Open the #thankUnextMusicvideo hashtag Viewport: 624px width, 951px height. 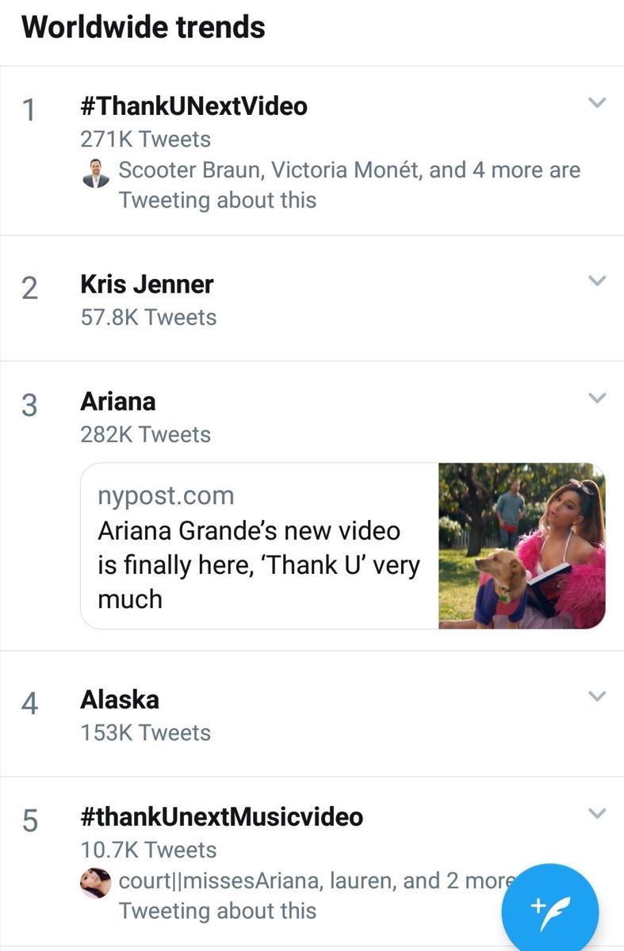click(x=222, y=816)
